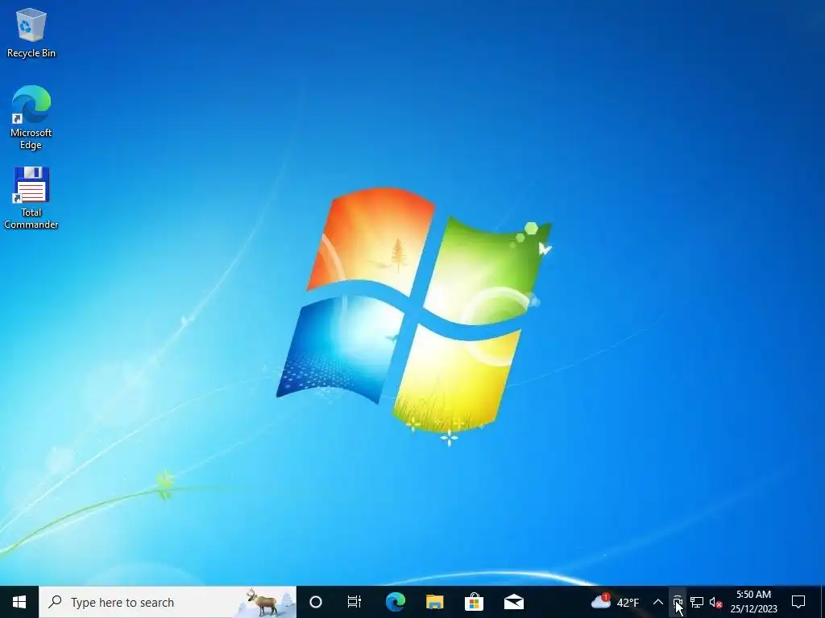
Task: Open the 42°F weather widget
Action: 615,602
